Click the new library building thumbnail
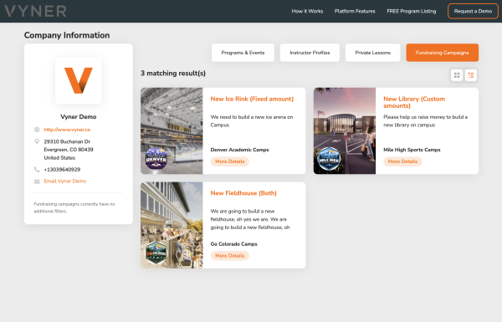 (345, 131)
